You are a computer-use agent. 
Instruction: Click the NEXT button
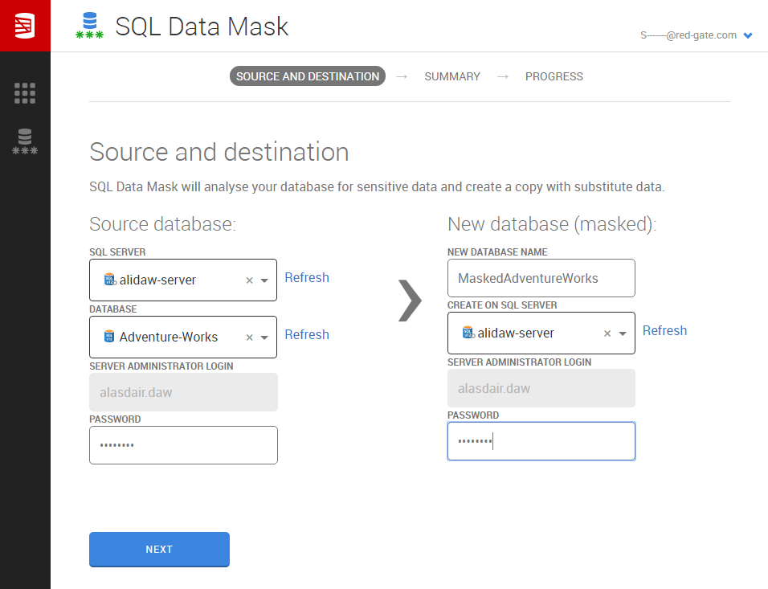click(x=159, y=550)
